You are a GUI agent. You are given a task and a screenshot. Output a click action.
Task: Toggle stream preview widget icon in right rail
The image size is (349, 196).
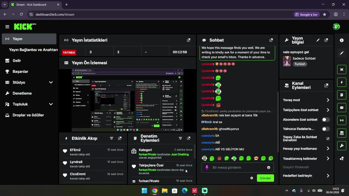[342, 69]
